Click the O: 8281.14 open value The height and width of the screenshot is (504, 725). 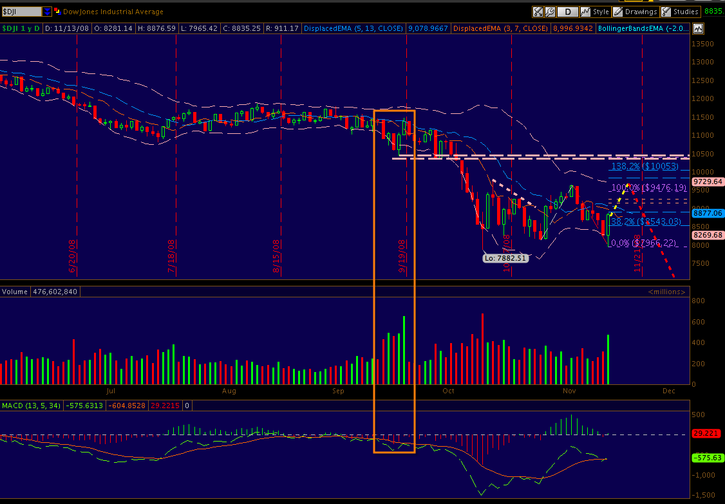[x=113, y=28]
